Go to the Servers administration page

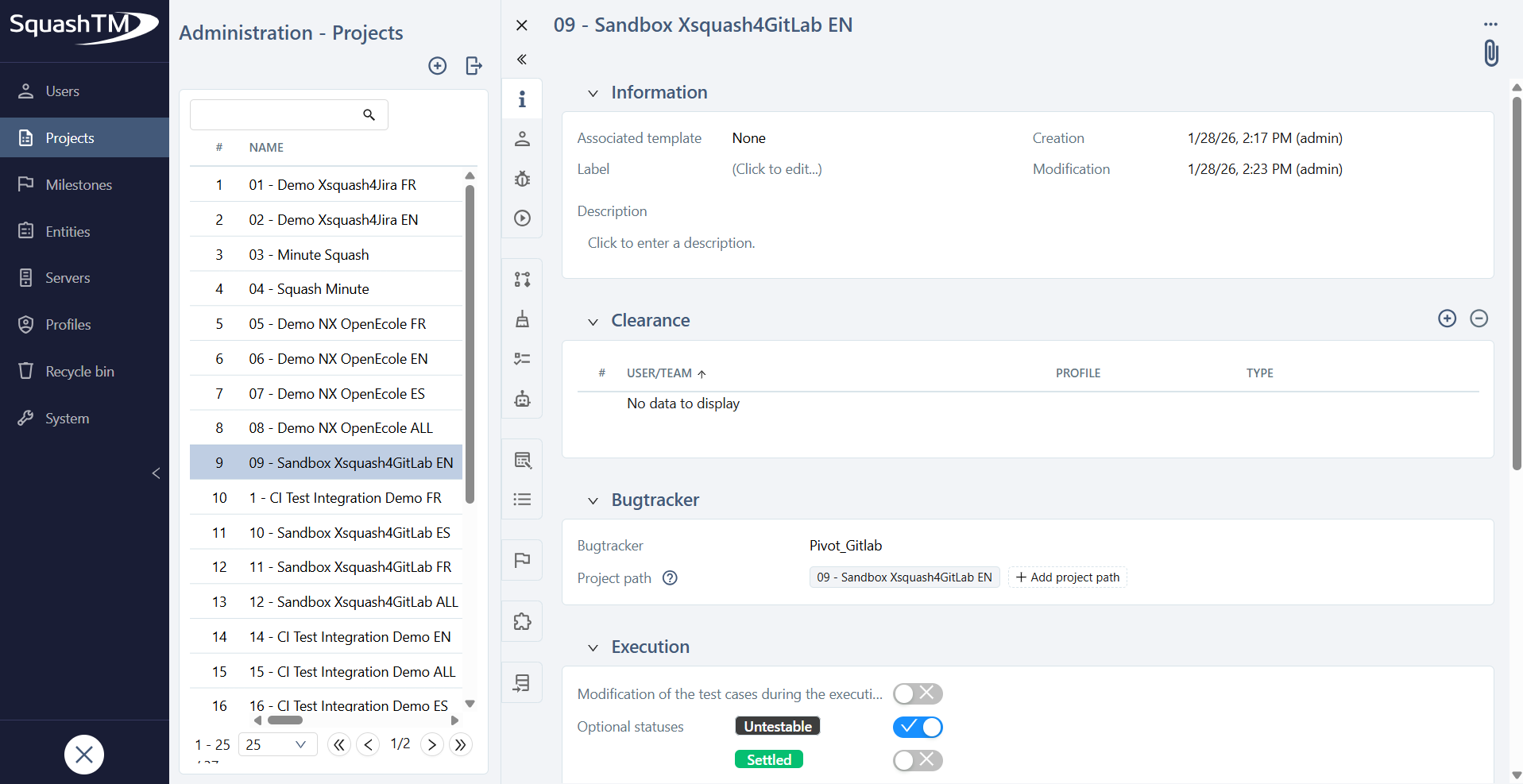68,277
